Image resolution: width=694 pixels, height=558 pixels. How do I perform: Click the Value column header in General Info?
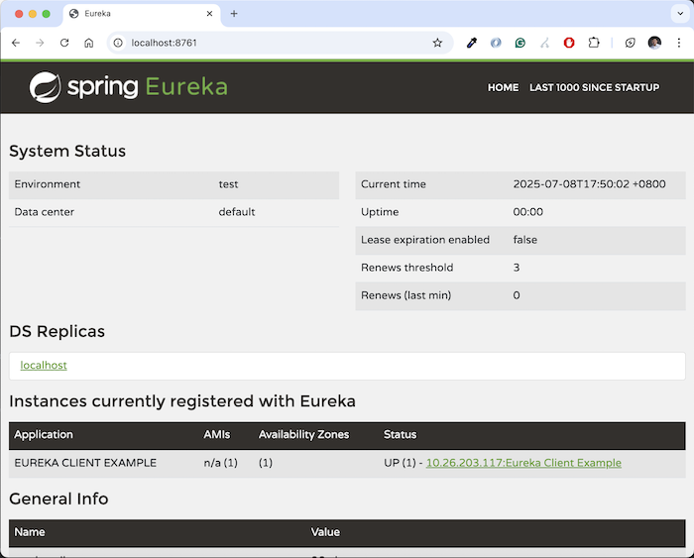pos(325,532)
